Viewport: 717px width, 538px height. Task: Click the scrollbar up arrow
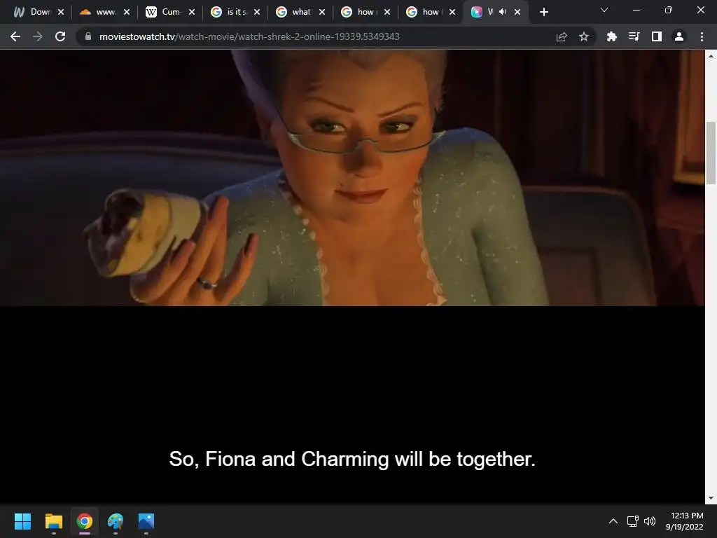[x=711, y=56]
